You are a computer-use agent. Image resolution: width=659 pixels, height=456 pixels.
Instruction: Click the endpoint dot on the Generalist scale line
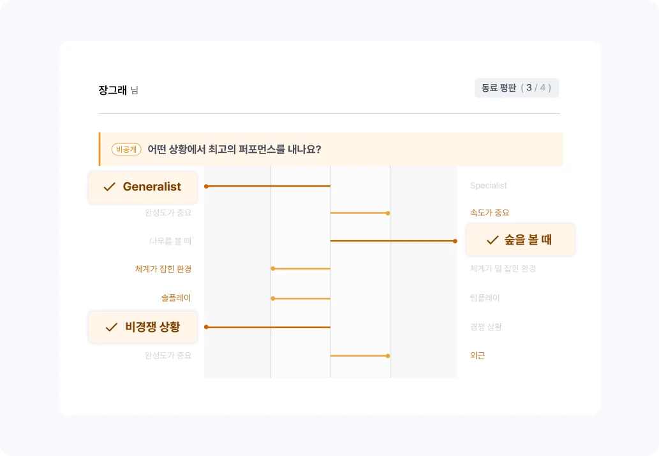tap(205, 187)
